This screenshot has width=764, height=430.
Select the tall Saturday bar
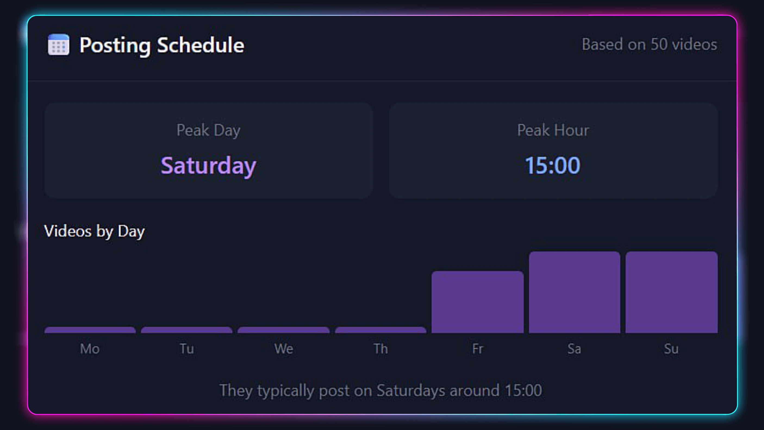pos(574,292)
